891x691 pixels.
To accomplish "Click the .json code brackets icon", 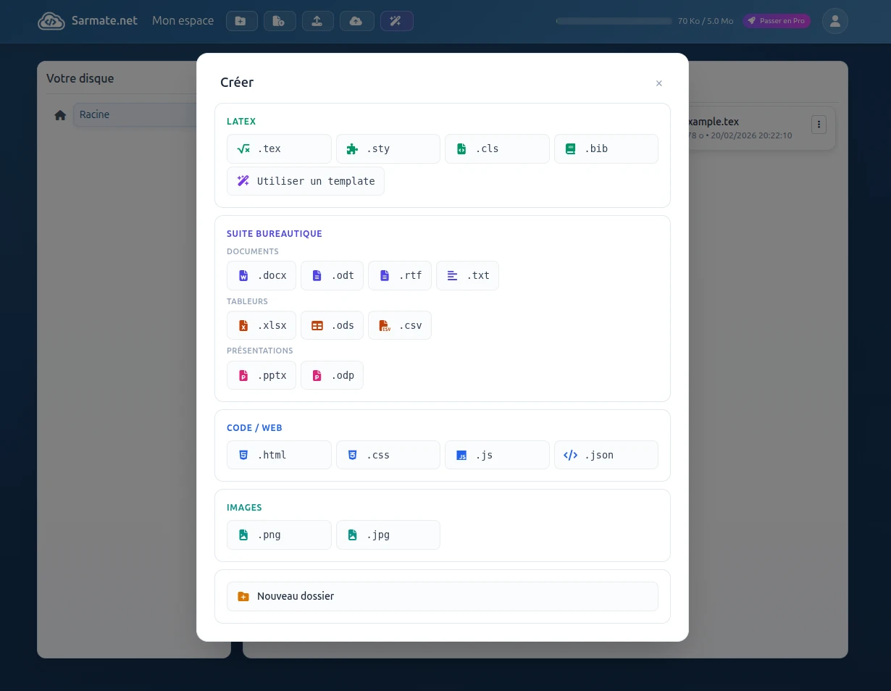I will pyautogui.click(x=571, y=455).
